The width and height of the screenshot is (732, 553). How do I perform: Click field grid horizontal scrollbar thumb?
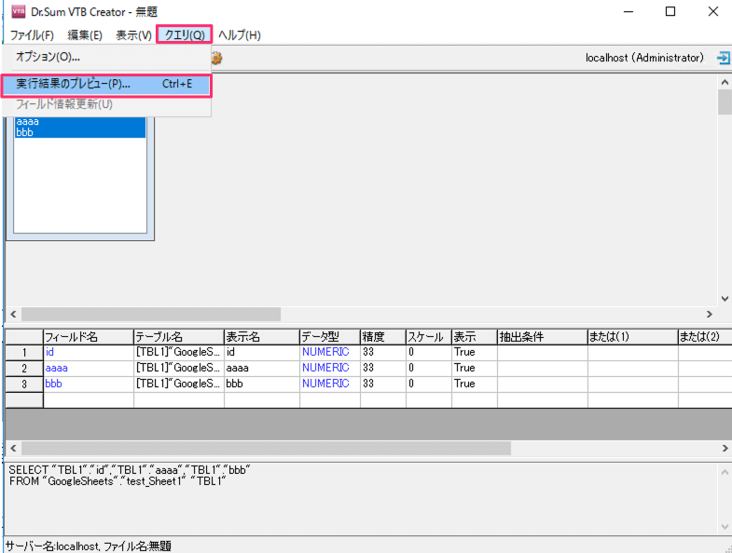click(266, 449)
